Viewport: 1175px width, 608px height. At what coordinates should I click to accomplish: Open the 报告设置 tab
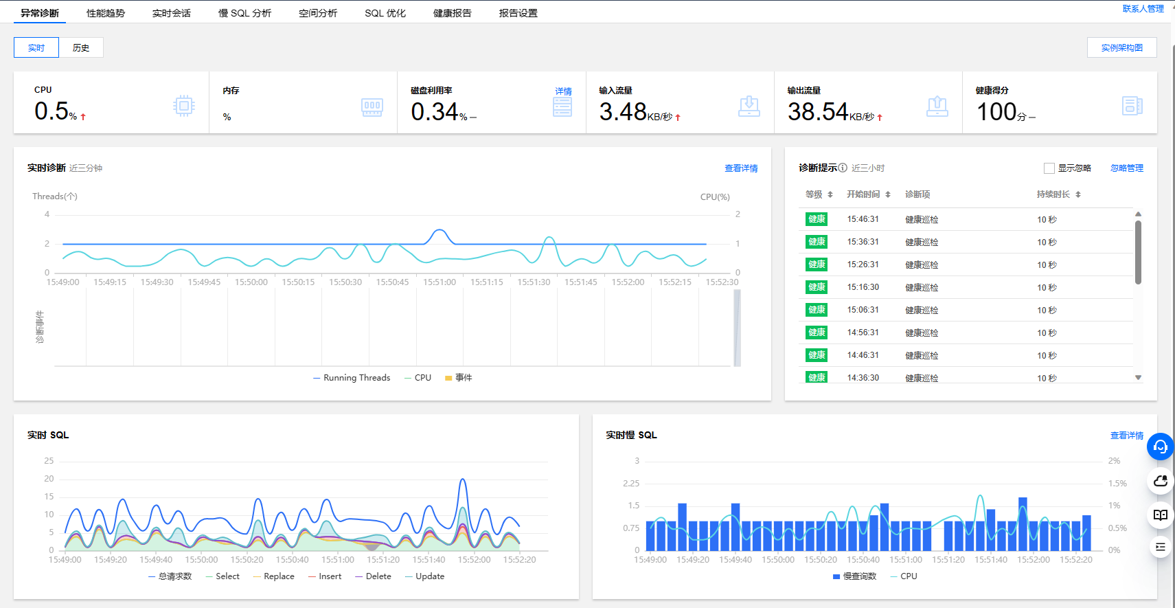tap(518, 13)
